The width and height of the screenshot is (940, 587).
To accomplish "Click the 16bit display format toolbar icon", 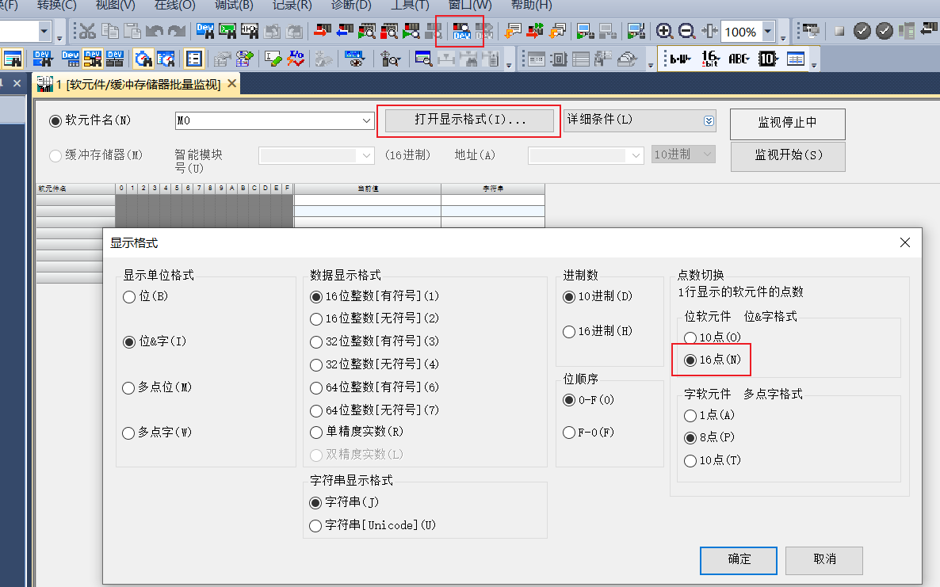I will (710, 59).
